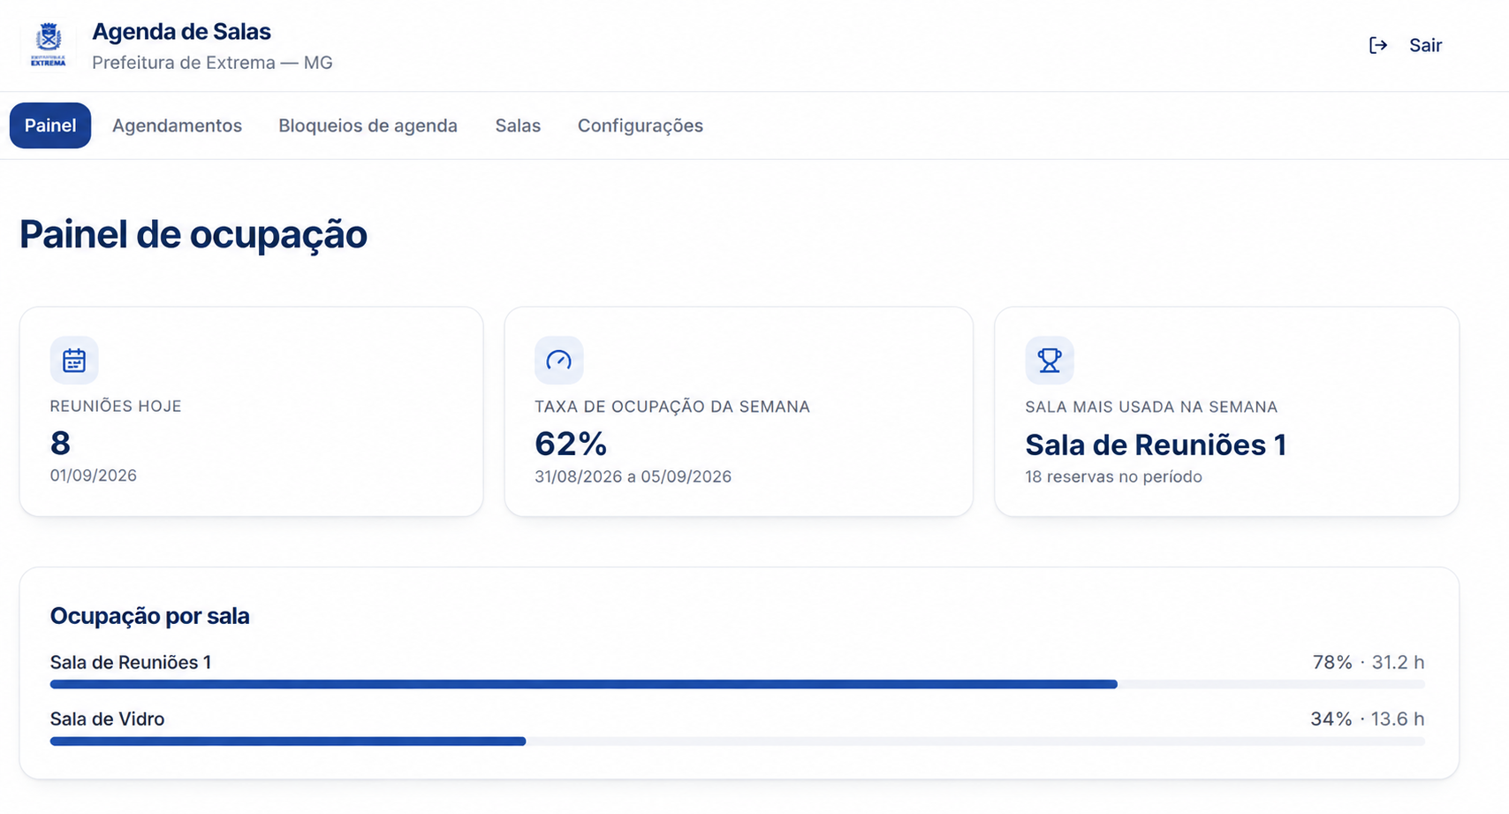This screenshot has height=814, width=1509.
Task: Click the date 01/09/2026
Action: pyautogui.click(x=94, y=475)
